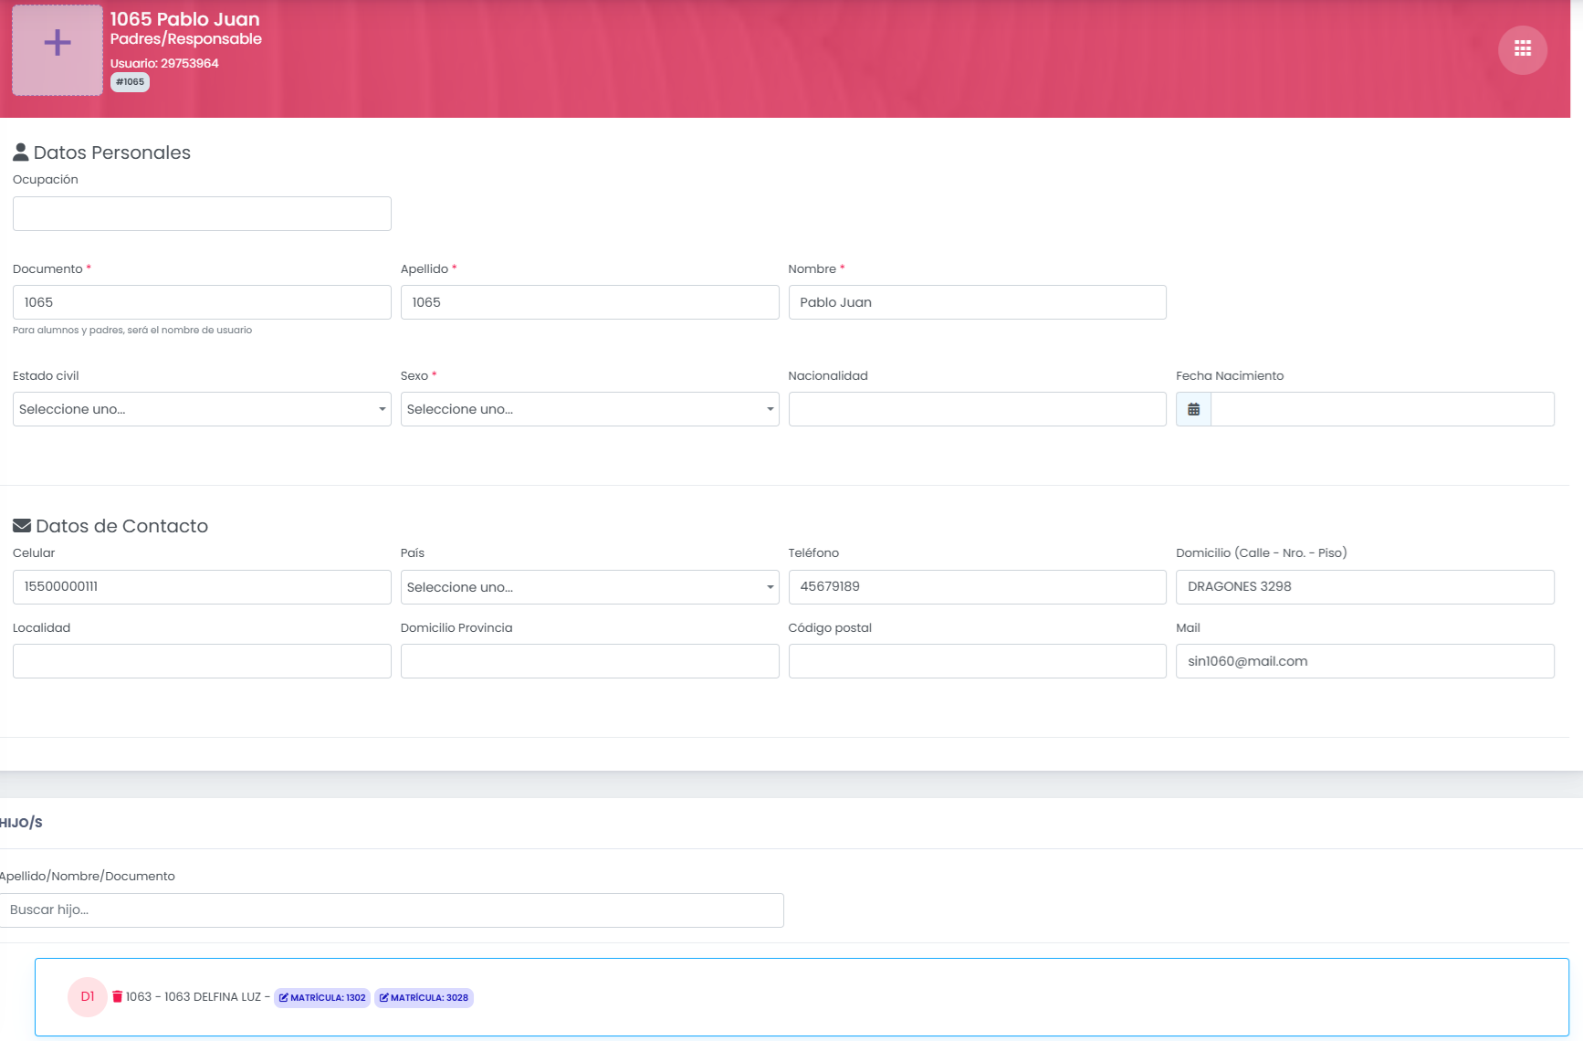
Task: Add profile photo via plus thumbnail
Action: coord(58,50)
